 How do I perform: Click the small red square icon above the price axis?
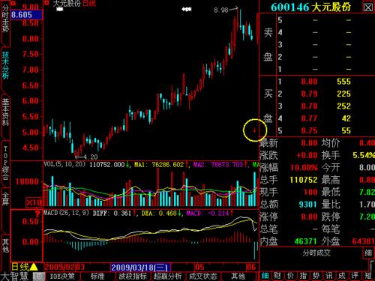pyautogui.click(x=13, y=3)
